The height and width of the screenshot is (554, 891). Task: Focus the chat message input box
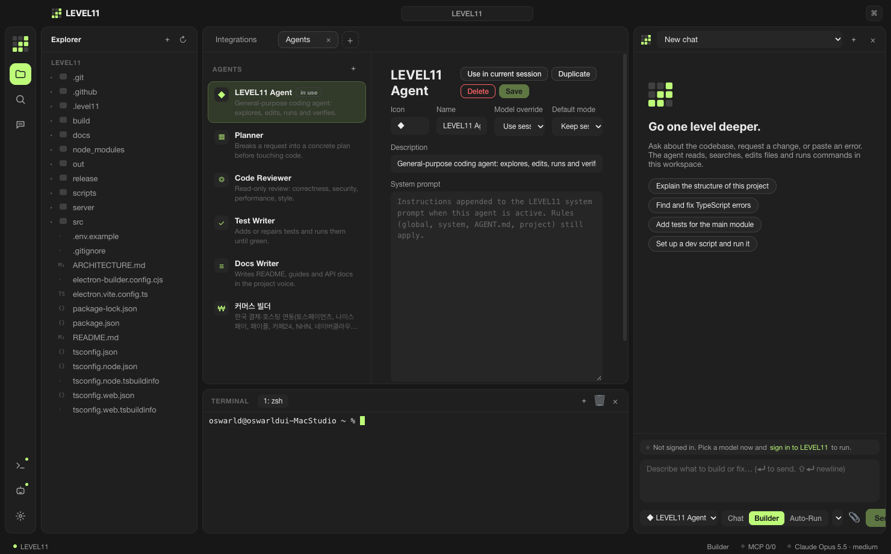click(x=760, y=481)
